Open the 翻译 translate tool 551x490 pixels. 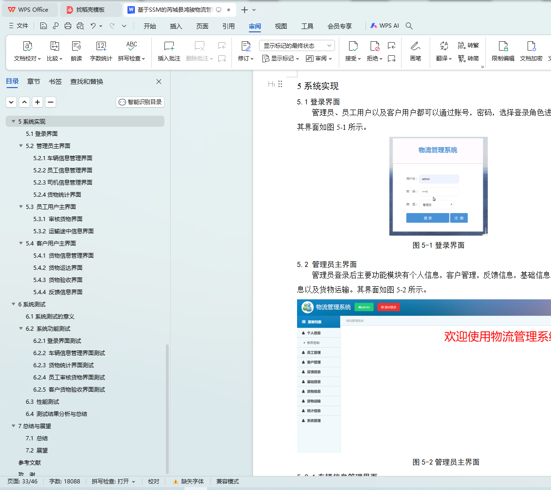click(444, 51)
